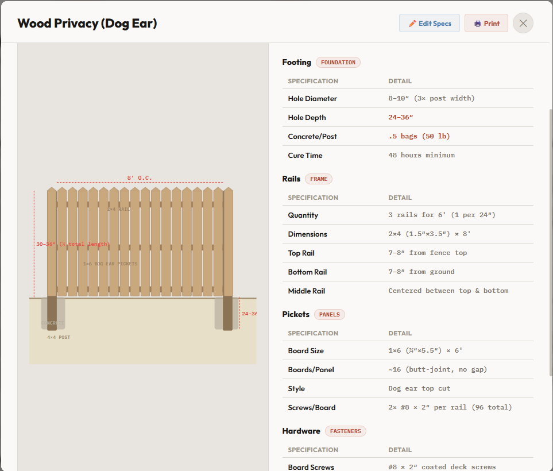The height and width of the screenshot is (471, 553).
Task: Switch to the Pickets section
Action: pyautogui.click(x=296, y=314)
